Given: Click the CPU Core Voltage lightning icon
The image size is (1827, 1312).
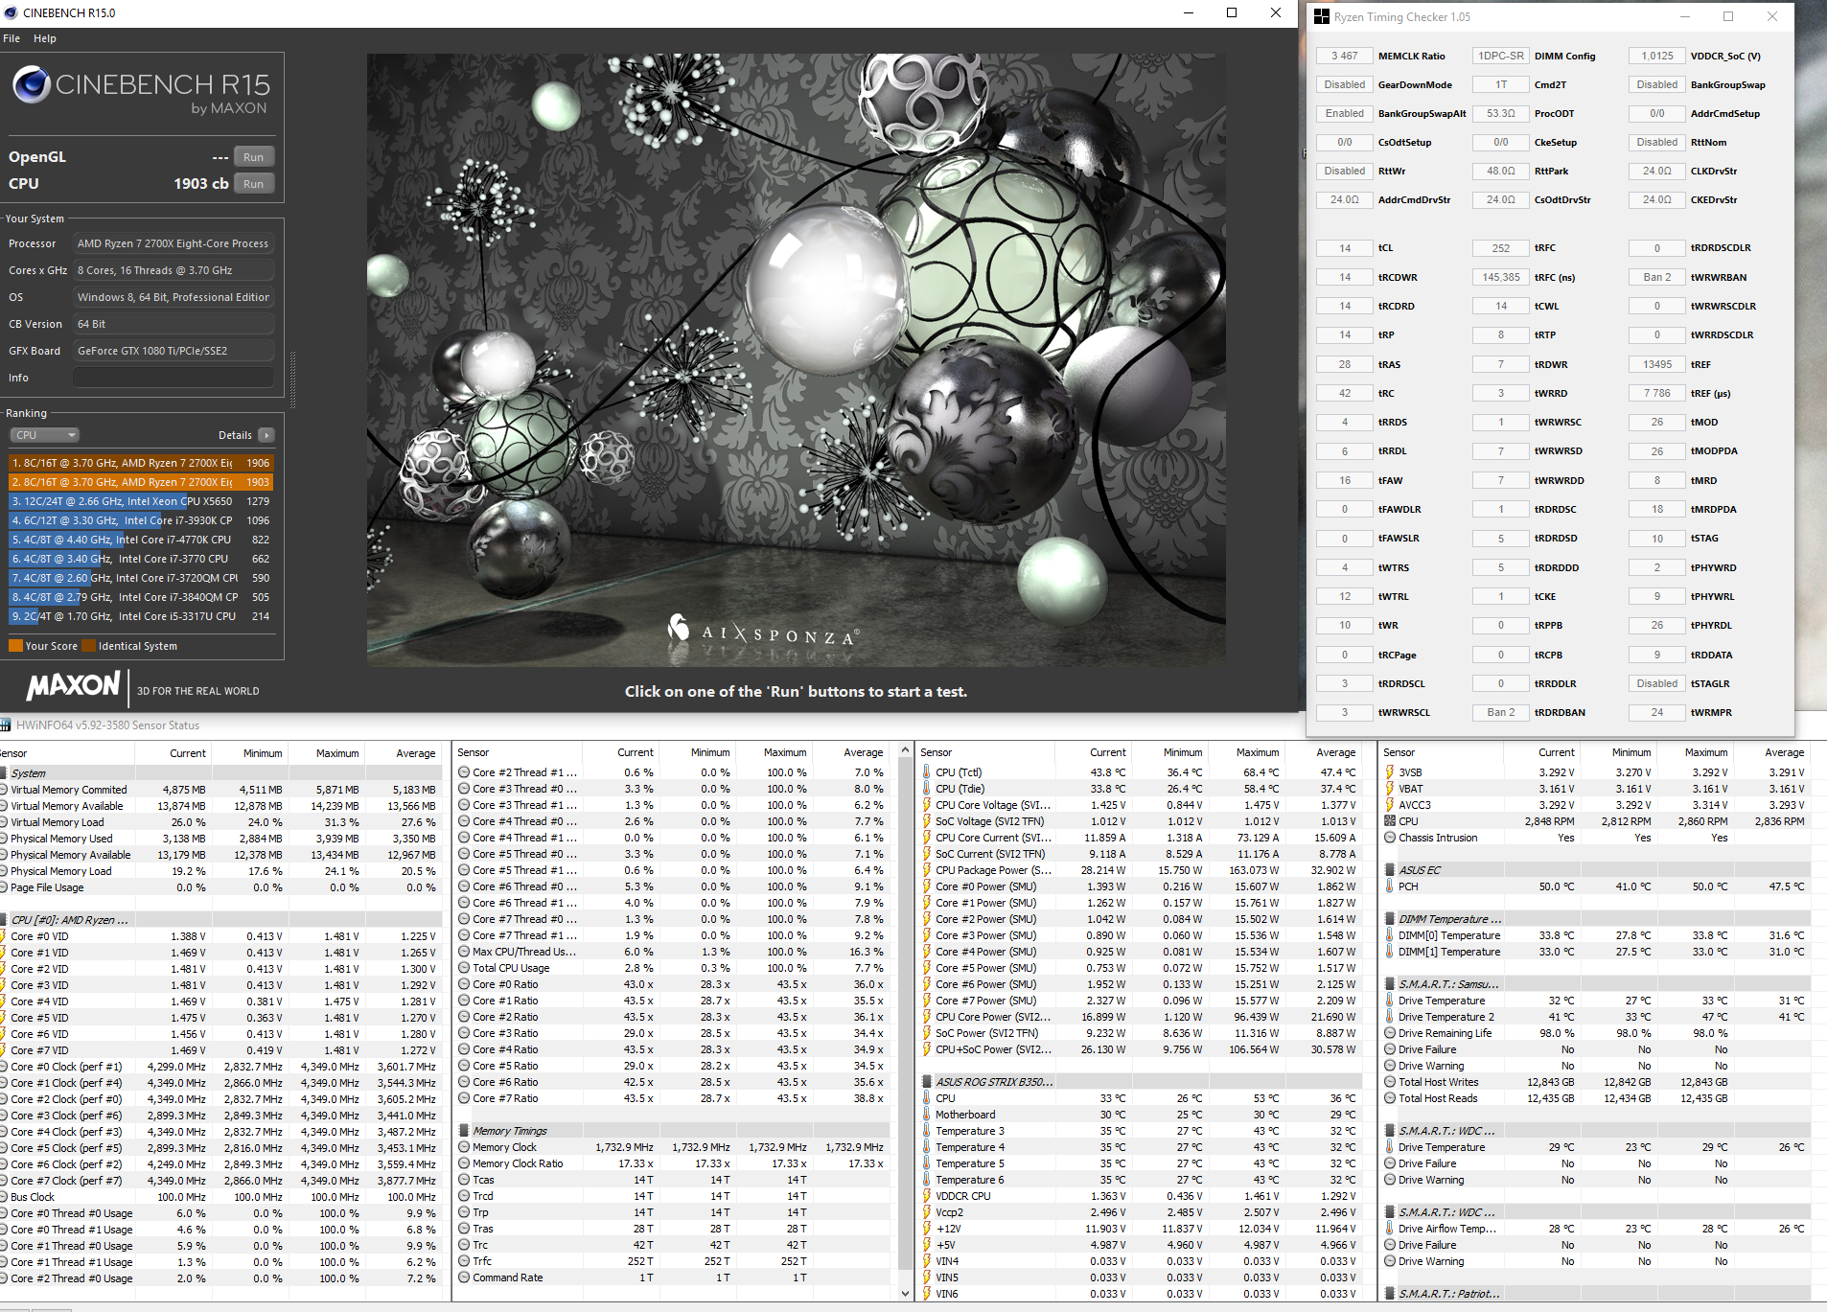Looking at the screenshot, I should click(x=927, y=805).
